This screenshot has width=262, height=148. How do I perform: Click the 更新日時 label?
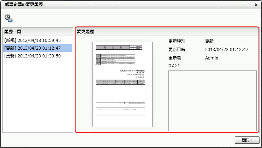(x=177, y=49)
